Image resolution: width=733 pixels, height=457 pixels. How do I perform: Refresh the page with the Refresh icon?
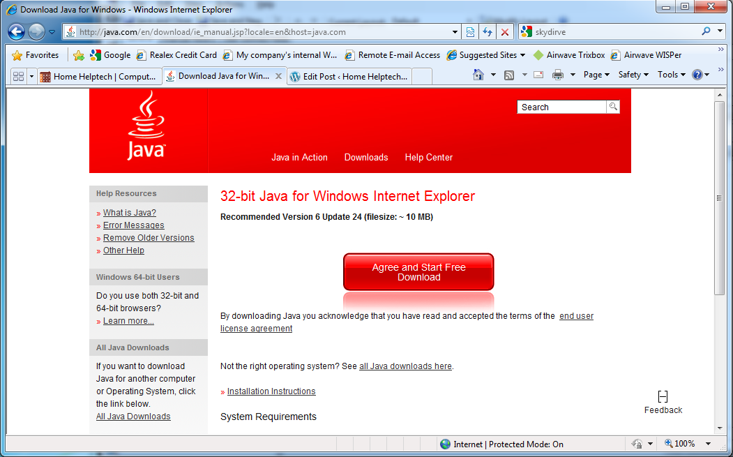click(x=488, y=32)
